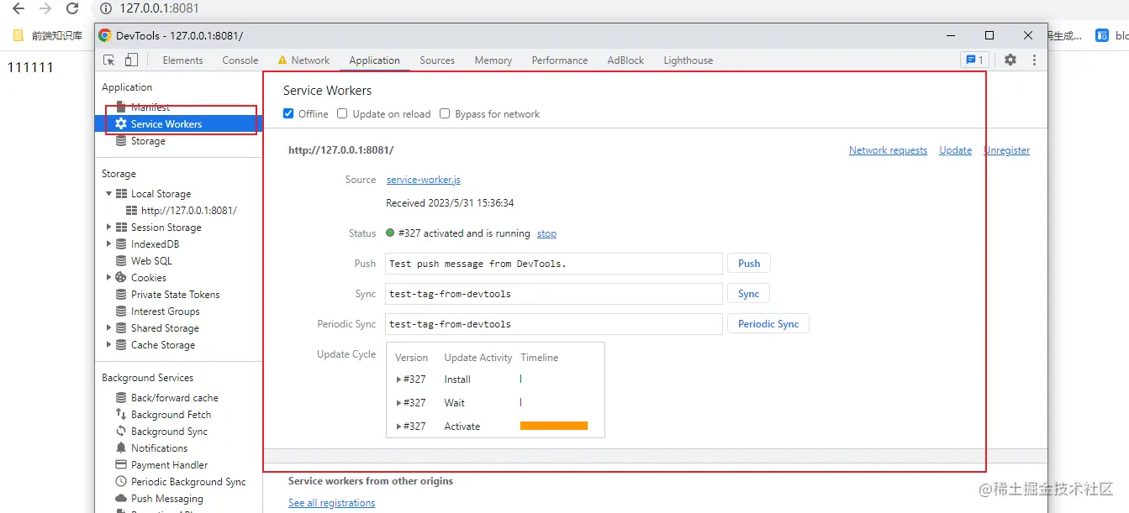
Task: Click the Notifications bell icon
Action: (x=121, y=448)
